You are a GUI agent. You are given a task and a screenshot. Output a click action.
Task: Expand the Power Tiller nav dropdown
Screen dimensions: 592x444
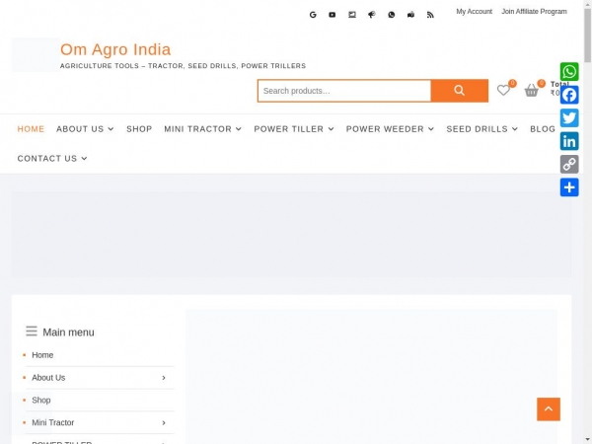pyautogui.click(x=332, y=129)
